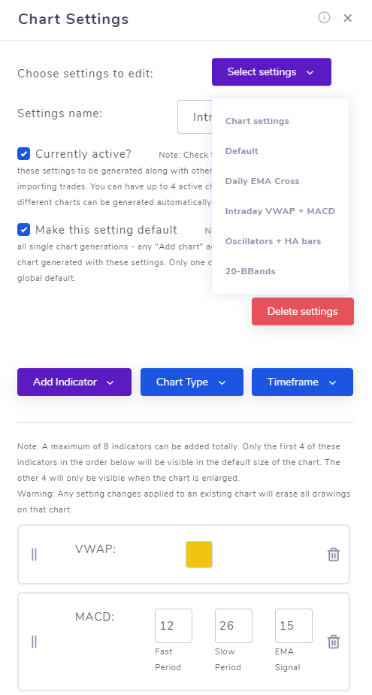Delete the MACD indicator with trash icon

[334, 642]
